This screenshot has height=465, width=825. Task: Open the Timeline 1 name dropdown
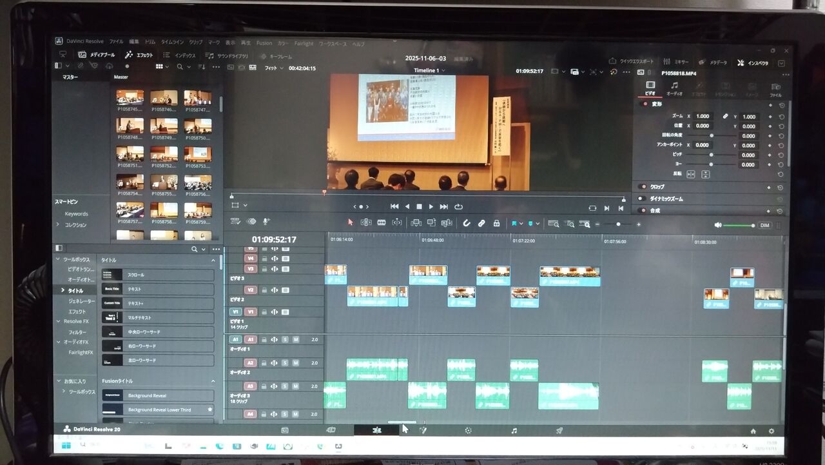tap(429, 70)
